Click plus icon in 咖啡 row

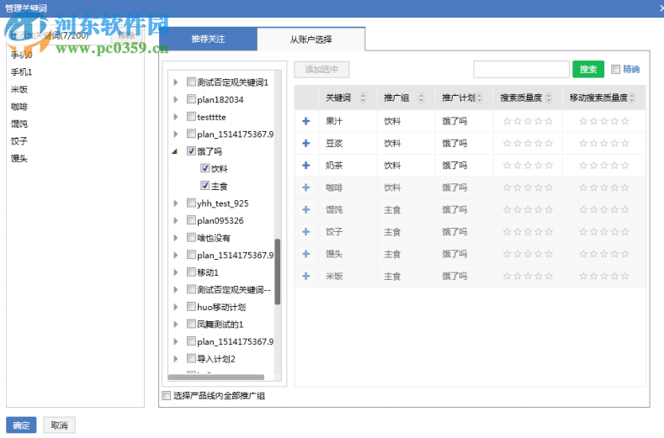tap(305, 187)
